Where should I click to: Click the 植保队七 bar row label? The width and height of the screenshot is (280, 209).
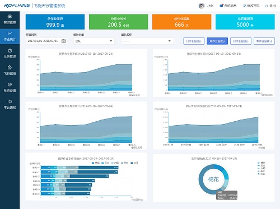[x=36, y=194]
